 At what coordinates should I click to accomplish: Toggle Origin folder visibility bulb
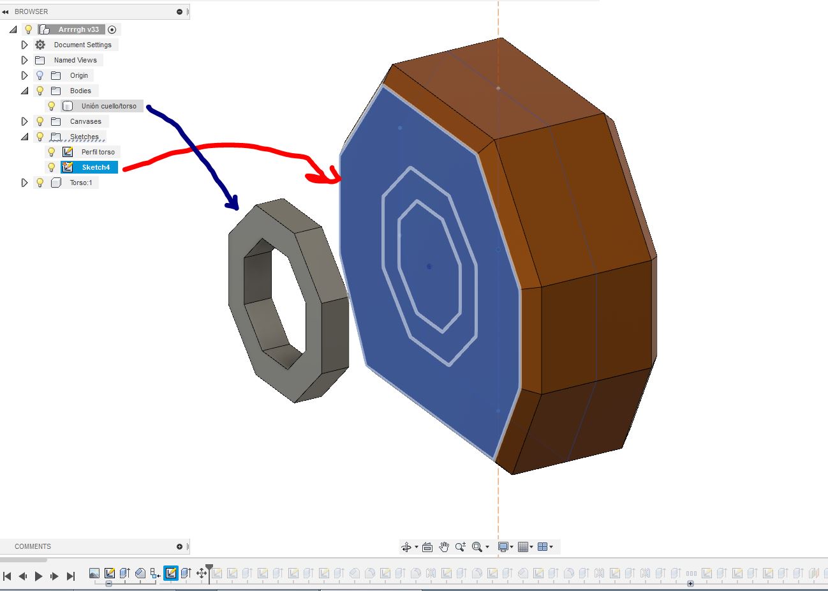pos(40,75)
